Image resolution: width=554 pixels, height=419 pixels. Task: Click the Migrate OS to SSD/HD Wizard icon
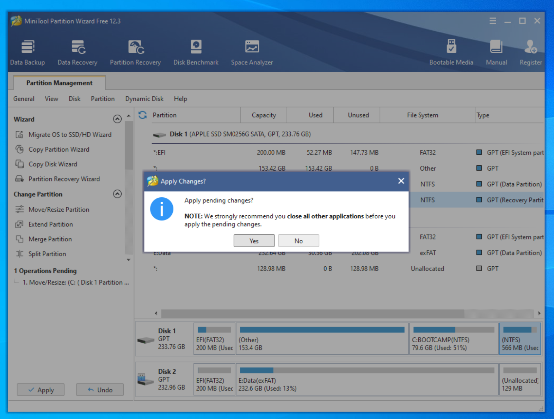(x=19, y=134)
